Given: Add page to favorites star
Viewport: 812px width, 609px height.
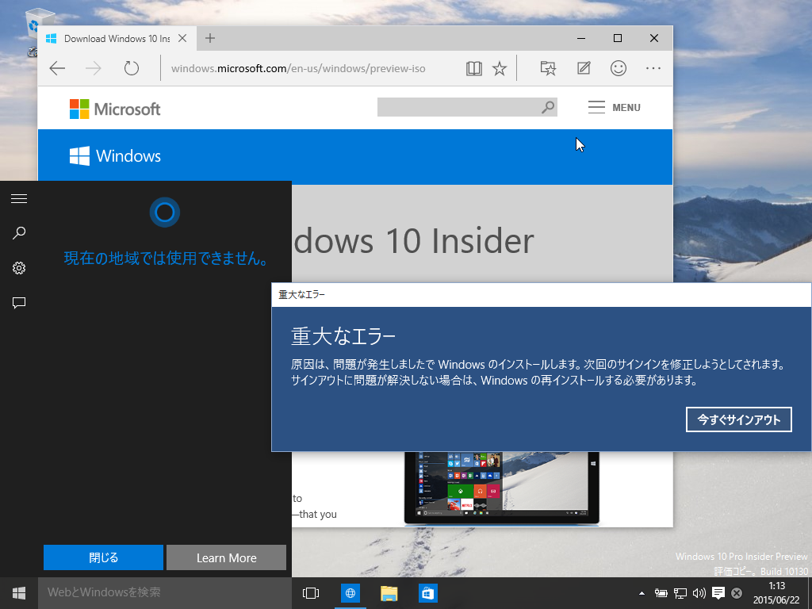Looking at the screenshot, I should point(500,68).
